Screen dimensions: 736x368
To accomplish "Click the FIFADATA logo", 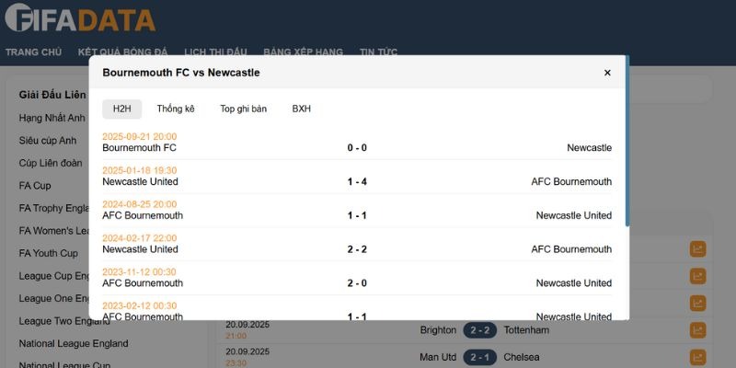I will pos(80,19).
